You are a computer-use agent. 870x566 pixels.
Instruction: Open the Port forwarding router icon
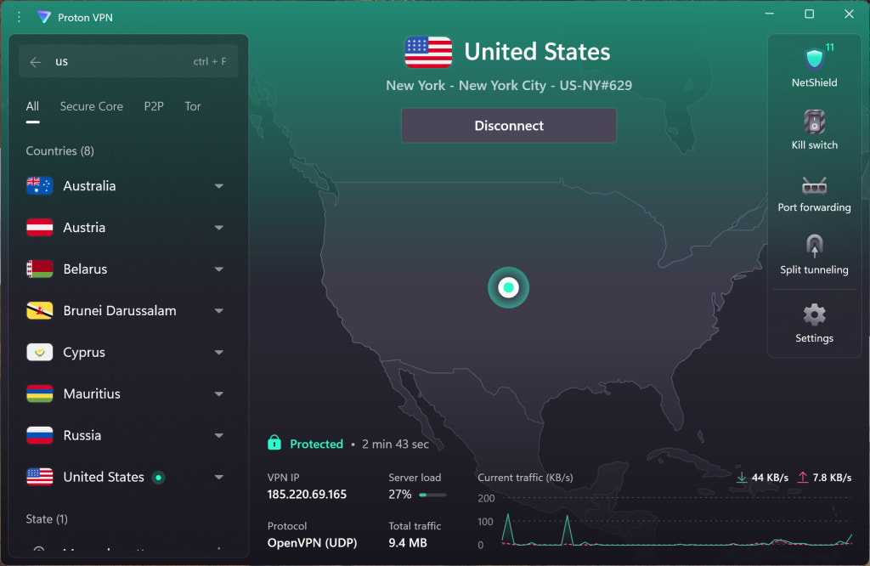coord(814,186)
